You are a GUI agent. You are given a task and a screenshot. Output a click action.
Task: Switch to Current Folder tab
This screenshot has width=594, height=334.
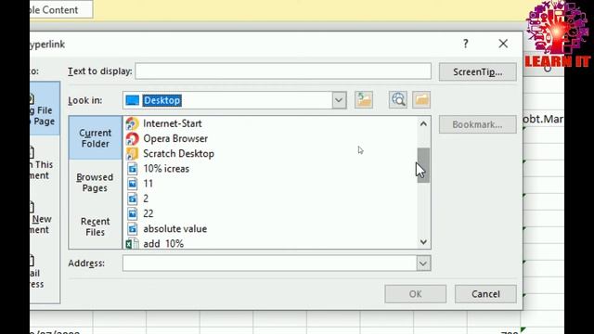(x=95, y=138)
